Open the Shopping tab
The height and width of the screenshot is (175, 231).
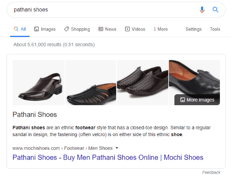(77, 29)
